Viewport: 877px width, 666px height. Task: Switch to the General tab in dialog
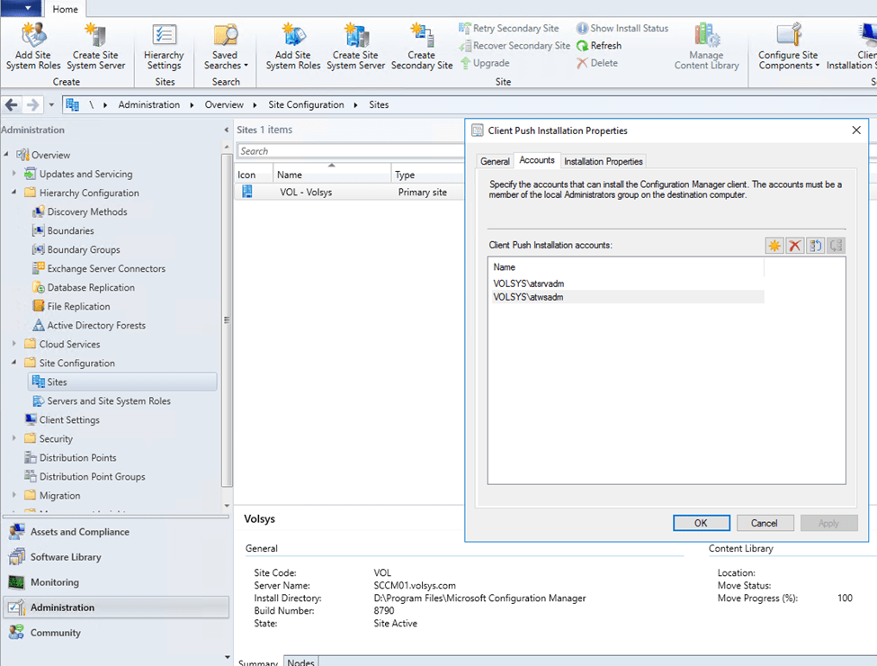[495, 161]
